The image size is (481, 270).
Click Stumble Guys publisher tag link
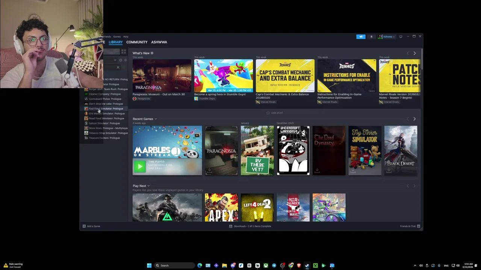[205, 99]
